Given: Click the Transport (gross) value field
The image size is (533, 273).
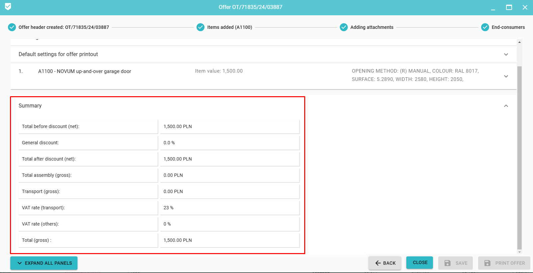Looking at the screenshot, I should pyautogui.click(x=229, y=191).
